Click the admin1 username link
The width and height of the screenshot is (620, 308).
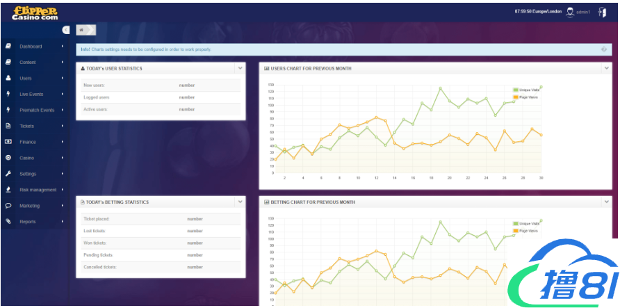583,12
